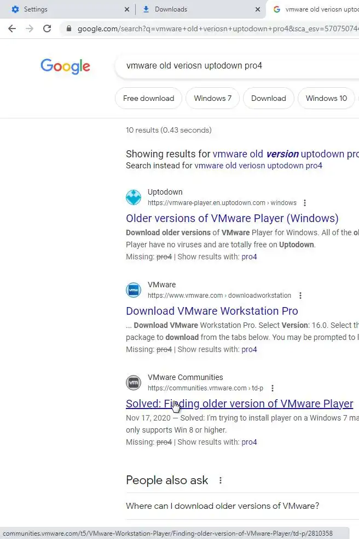Open more options for VMware result
359x539 pixels.
tap(300, 296)
